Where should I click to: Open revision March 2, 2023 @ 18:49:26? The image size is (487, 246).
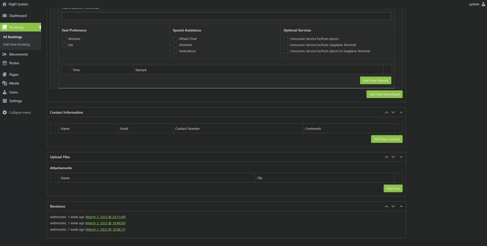(x=105, y=223)
